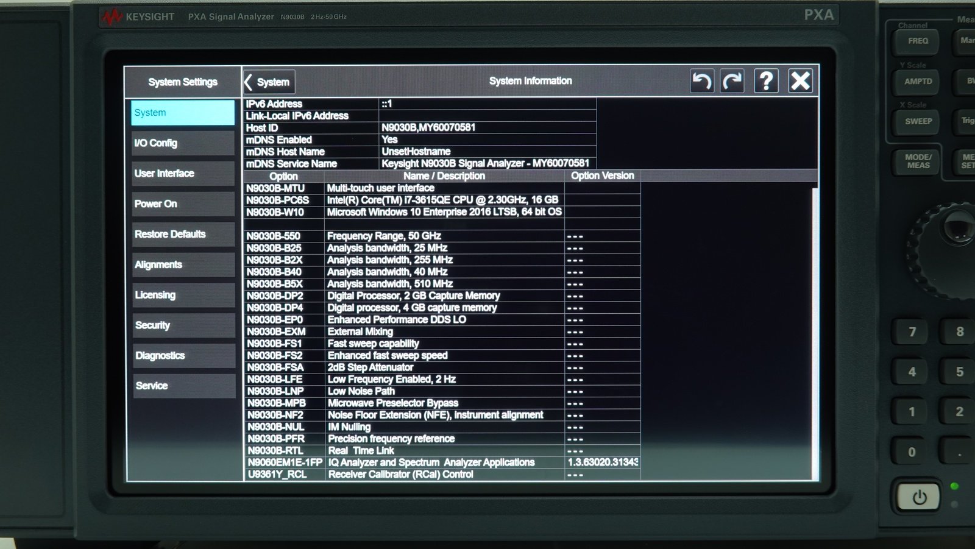Select the N9030B-DP2 option cell
The width and height of the screenshot is (975, 549).
point(284,296)
